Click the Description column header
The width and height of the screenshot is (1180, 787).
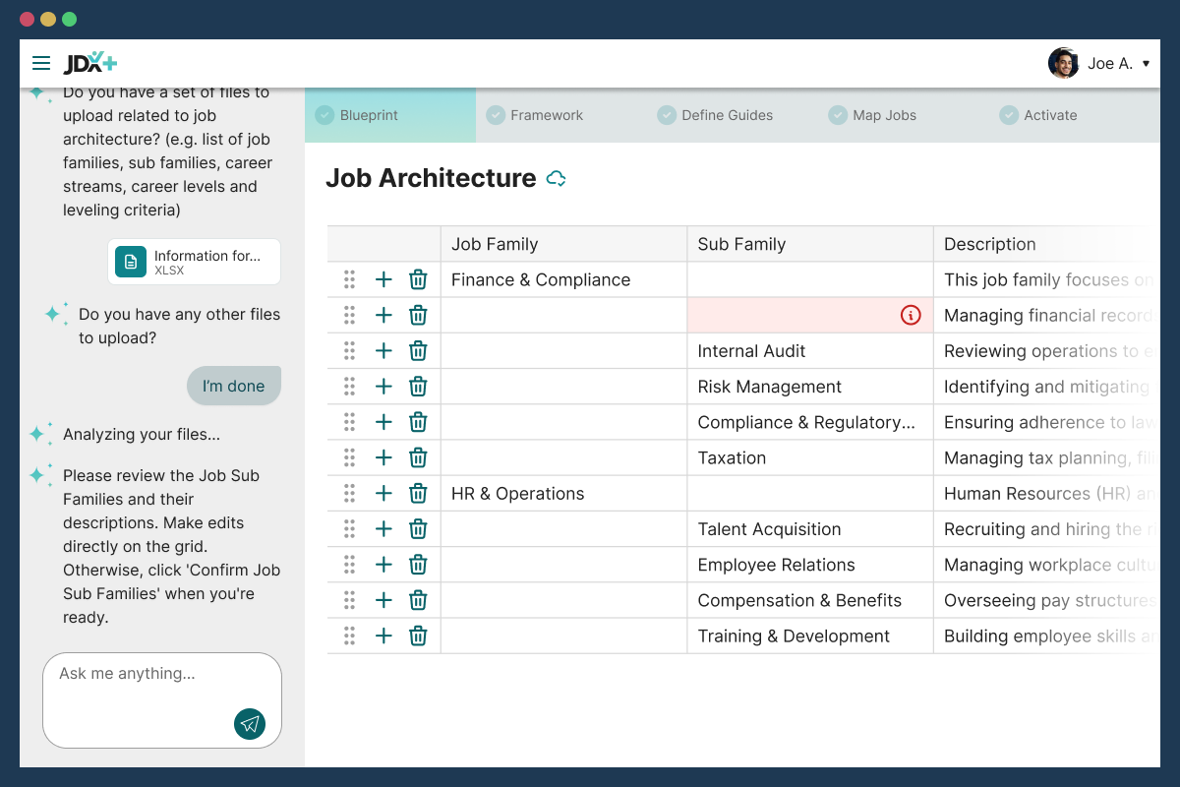click(1045, 244)
